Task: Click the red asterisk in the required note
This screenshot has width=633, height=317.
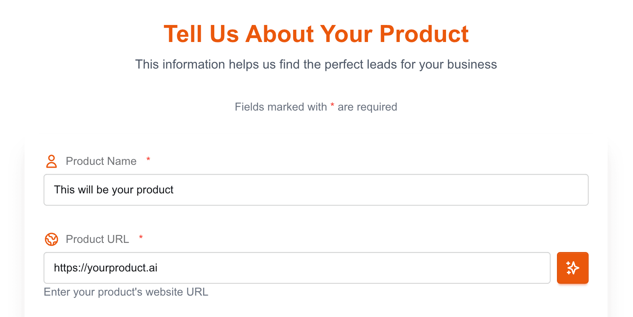Action: point(332,105)
